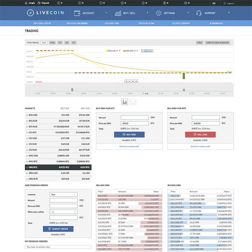
Task: Expand the LTC/BTC market row triangle
Action: point(27,132)
